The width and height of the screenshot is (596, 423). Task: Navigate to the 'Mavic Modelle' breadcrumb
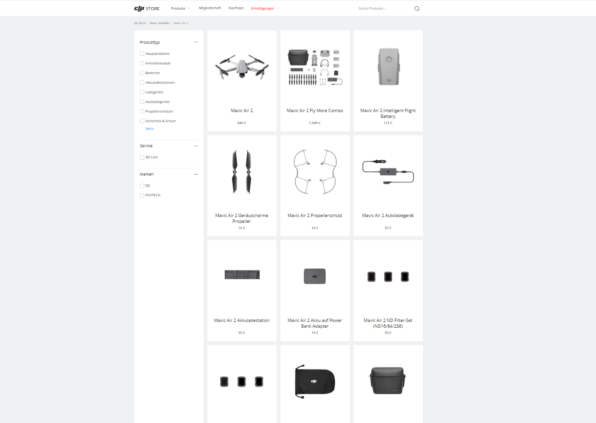tap(160, 23)
